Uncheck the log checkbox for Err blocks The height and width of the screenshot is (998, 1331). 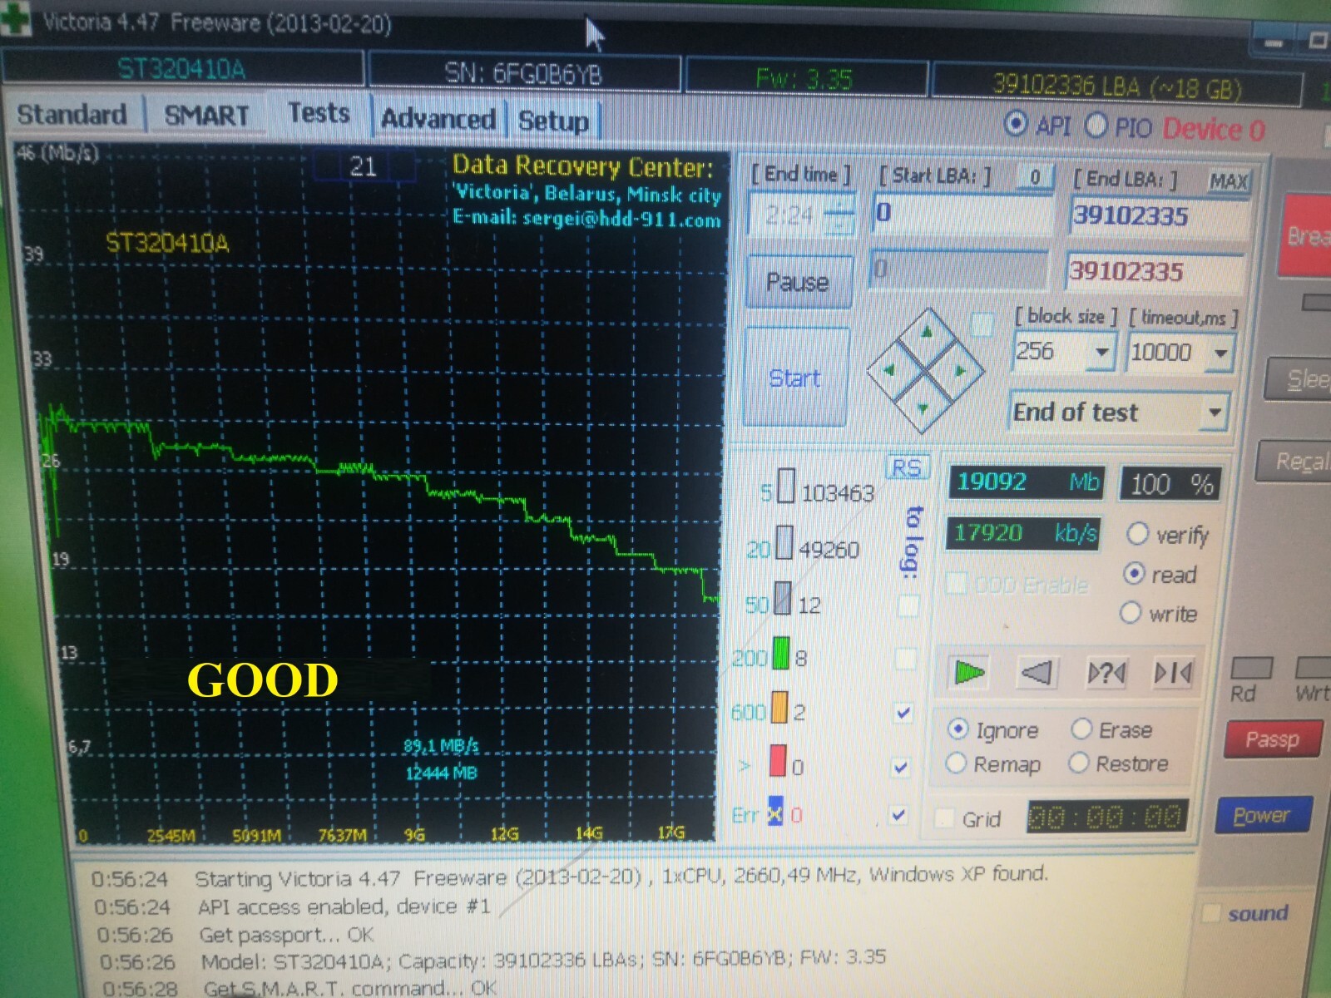coord(898,815)
